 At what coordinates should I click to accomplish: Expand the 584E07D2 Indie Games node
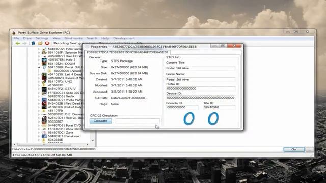click(39, 49)
